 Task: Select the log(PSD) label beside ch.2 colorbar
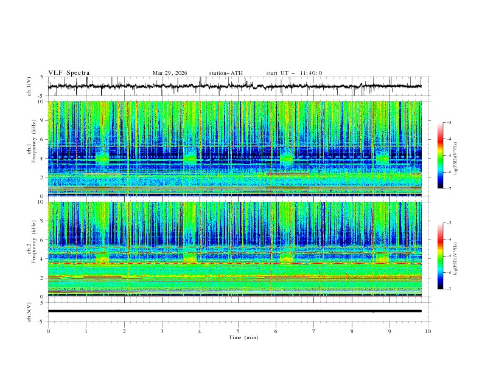(455, 259)
